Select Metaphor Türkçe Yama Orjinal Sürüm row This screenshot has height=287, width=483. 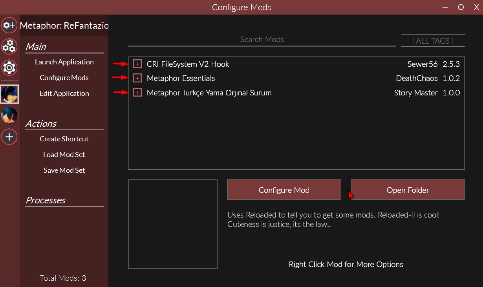(x=296, y=93)
